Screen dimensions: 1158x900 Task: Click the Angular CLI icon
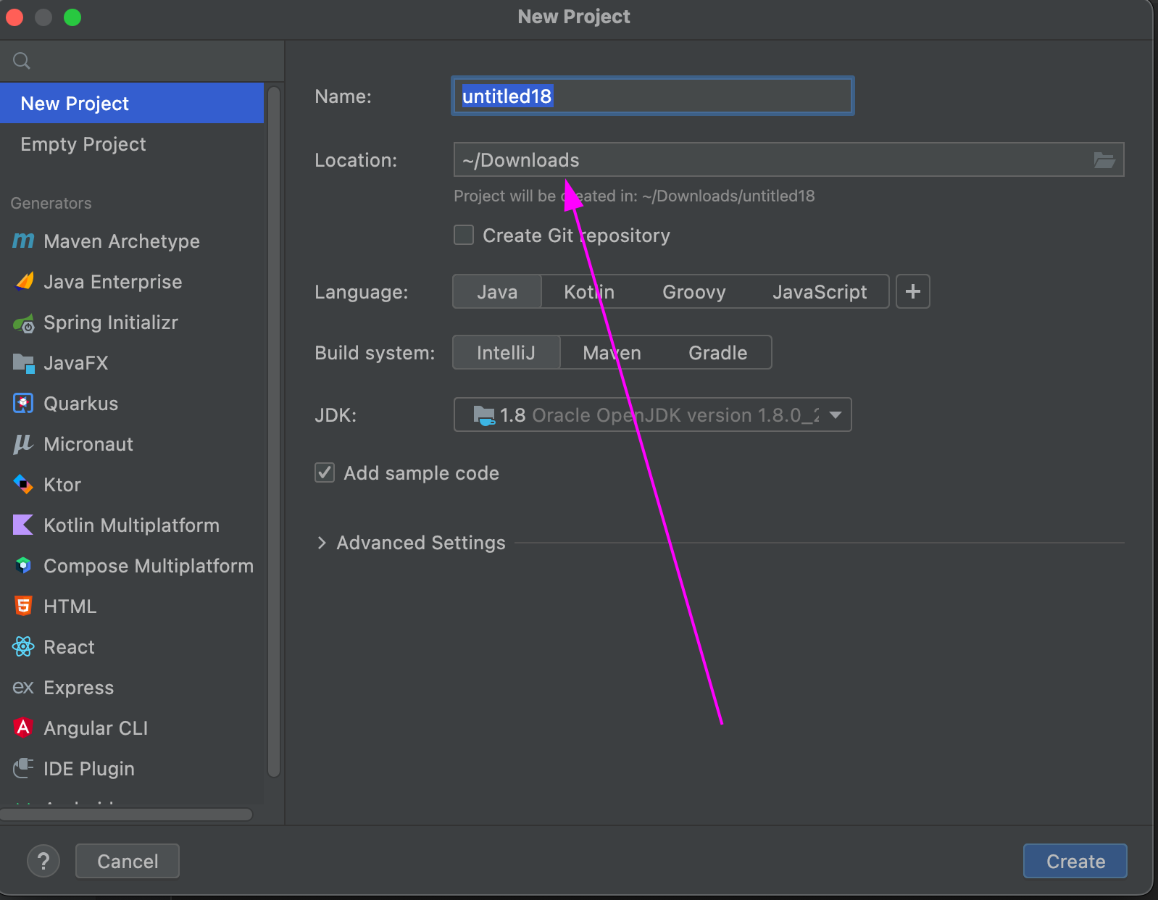pyautogui.click(x=23, y=728)
